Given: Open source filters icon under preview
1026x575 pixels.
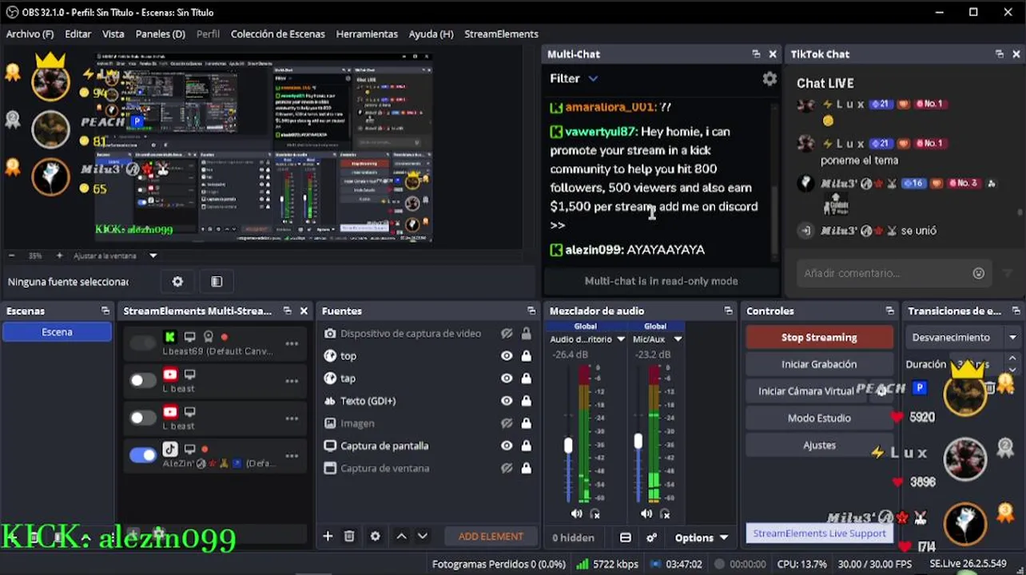Looking at the screenshot, I should 217,281.
